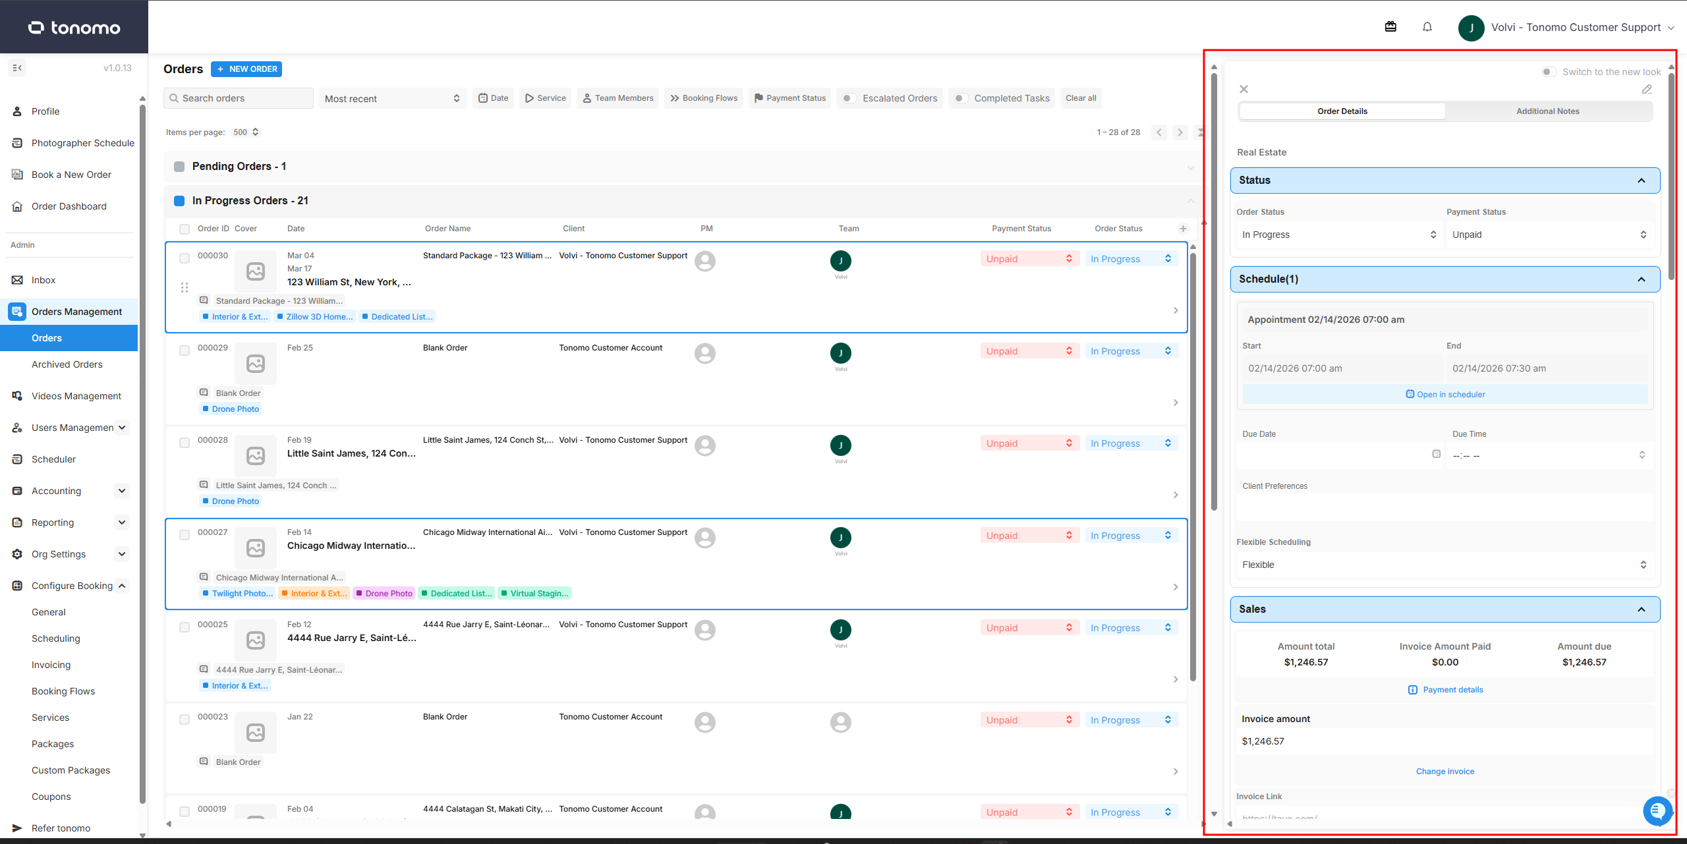Select checkbox for order 000029
The width and height of the screenshot is (1687, 844).
coord(185,351)
